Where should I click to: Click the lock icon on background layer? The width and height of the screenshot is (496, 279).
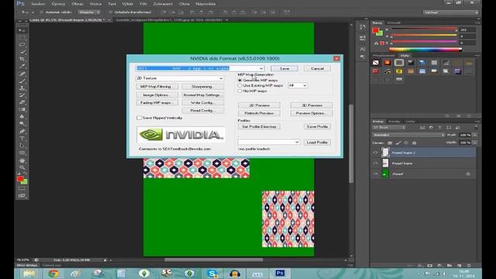point(468,174)
